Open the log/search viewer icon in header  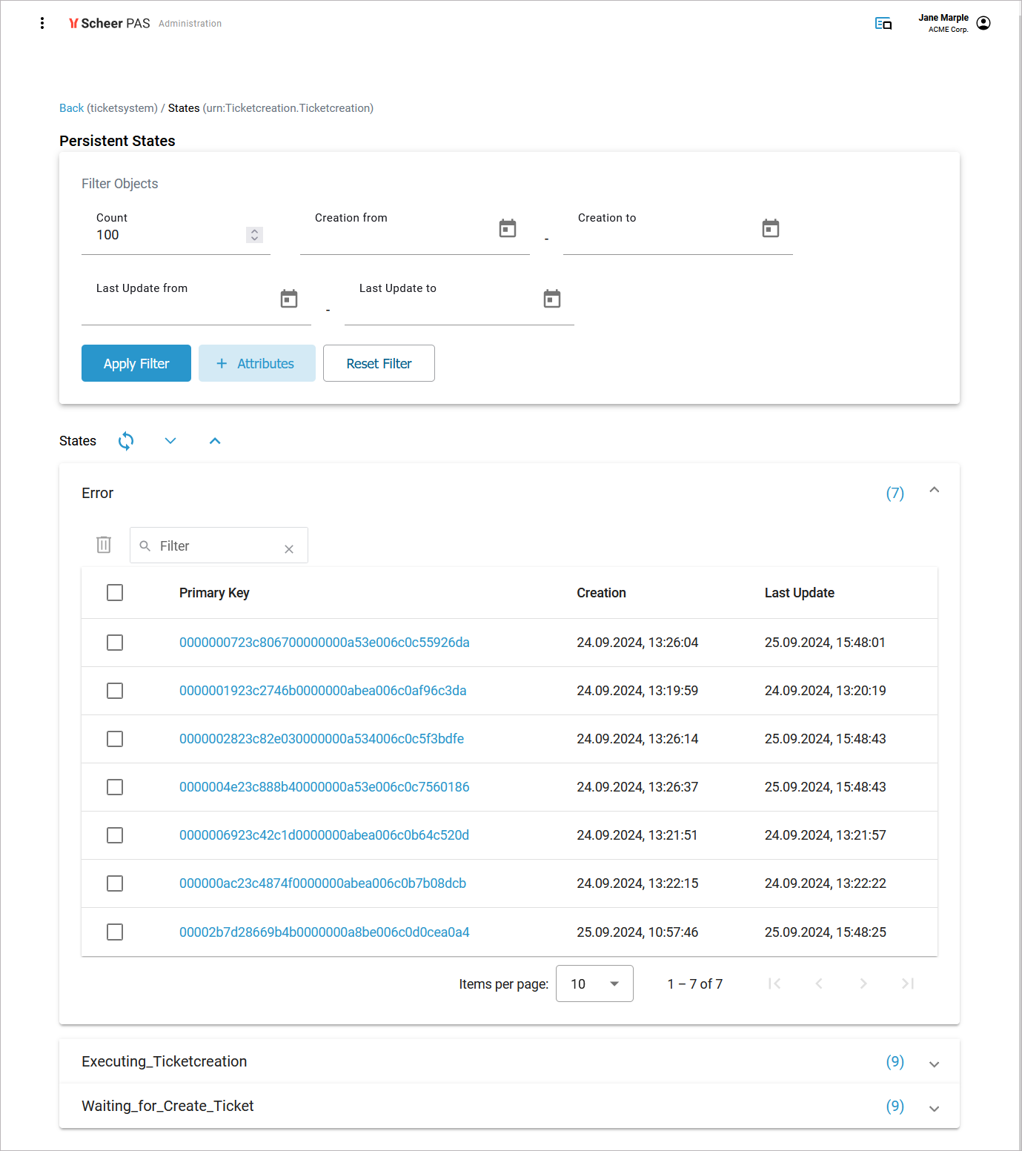tap(883, 24)
